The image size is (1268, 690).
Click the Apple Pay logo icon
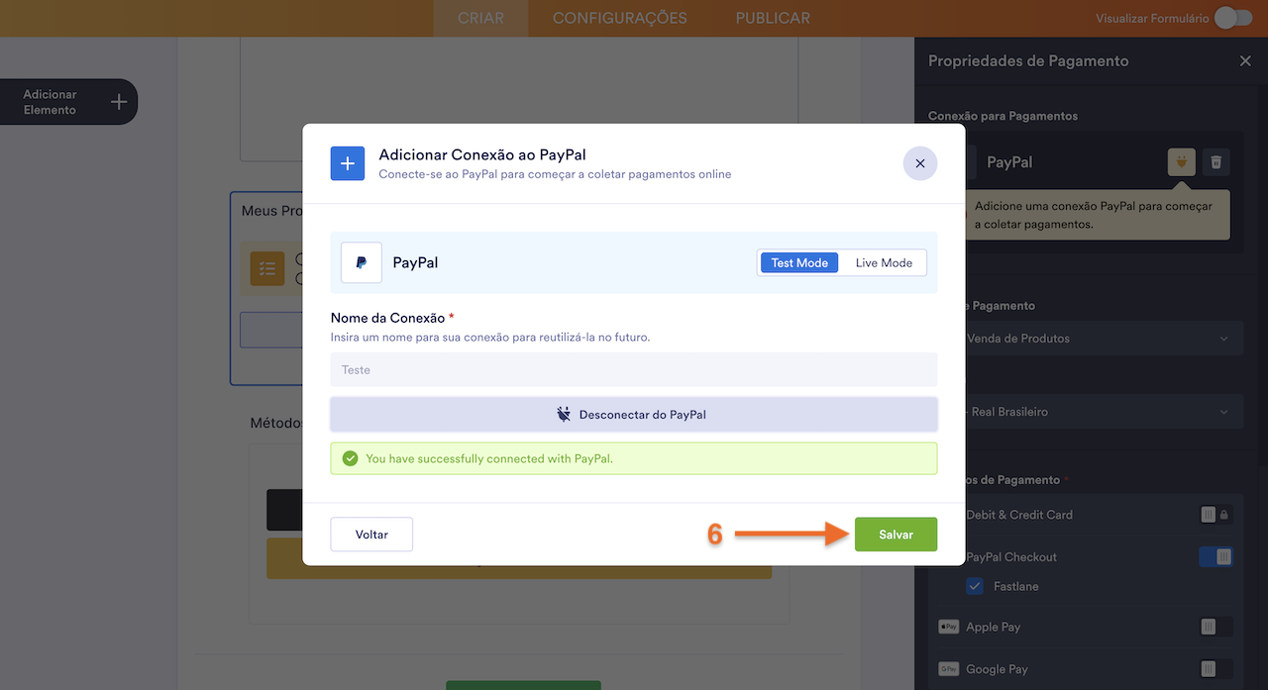coord(948,627)
